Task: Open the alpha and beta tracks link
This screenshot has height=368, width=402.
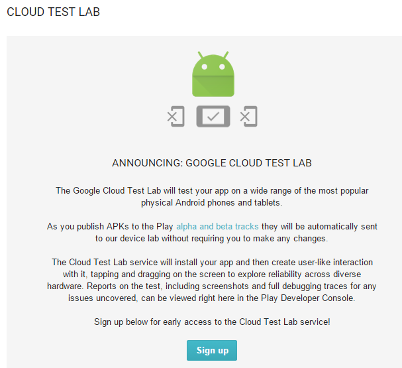Action: [x=217, y=226]
